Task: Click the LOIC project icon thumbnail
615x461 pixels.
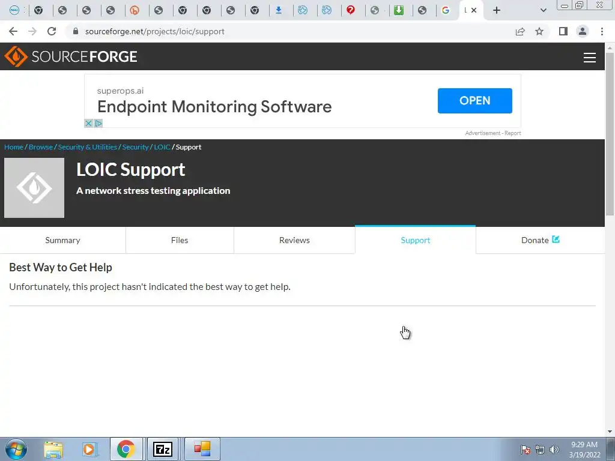Action: (x=34, y=188)
